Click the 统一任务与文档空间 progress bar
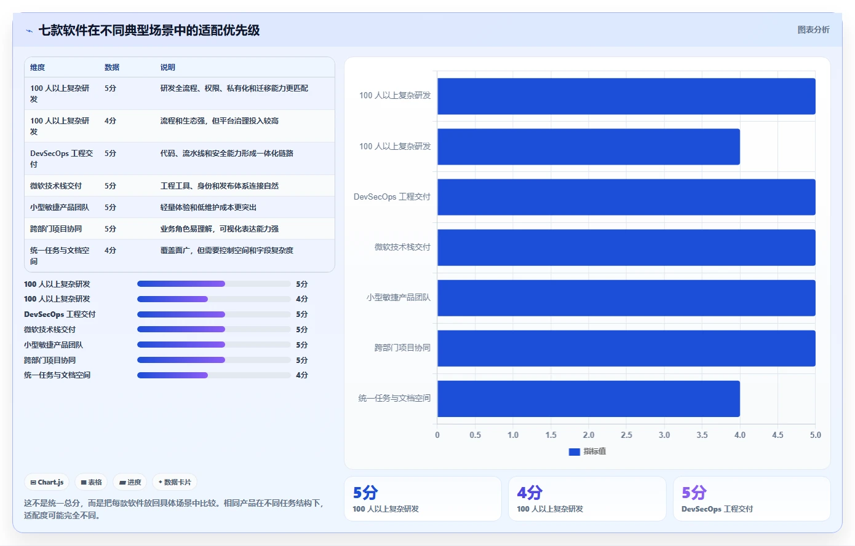Screen dimensions: 855x546 (213, 375)
